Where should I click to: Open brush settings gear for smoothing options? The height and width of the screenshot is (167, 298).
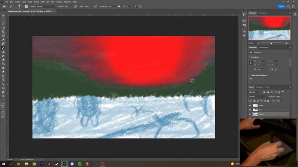[119, 6]
